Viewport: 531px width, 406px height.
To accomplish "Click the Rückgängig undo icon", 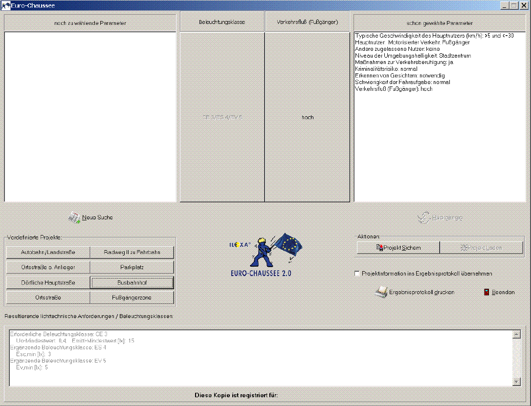I will pyautogui.click(x=423, y=217).
